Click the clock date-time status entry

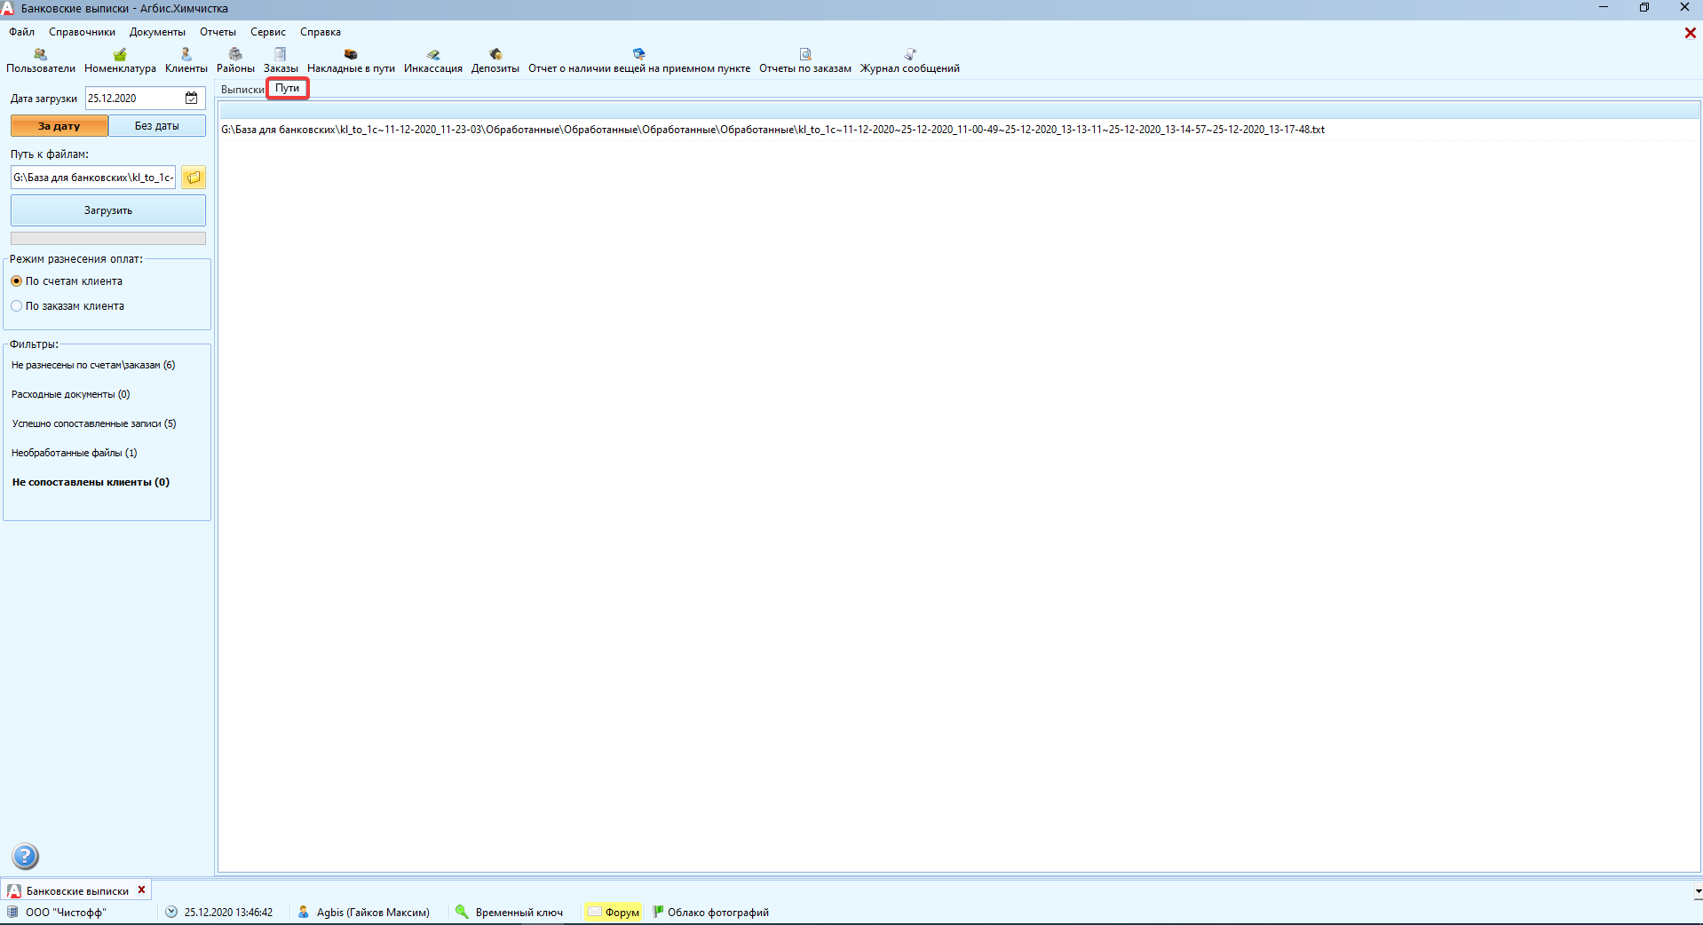pyautogui.click(x=219, y=912)
